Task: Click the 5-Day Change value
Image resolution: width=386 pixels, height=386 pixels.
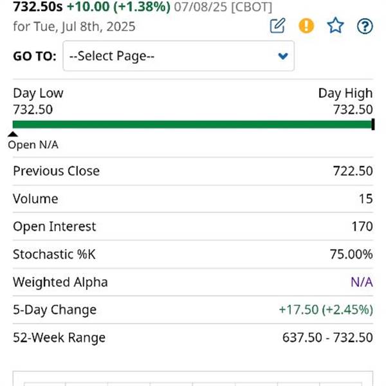Action: [326, 309]
